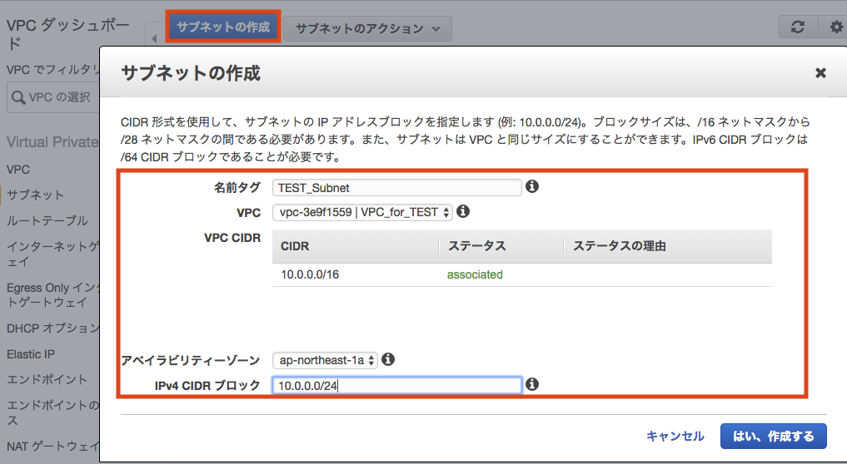Click the サブネットの作成 dialog title
847x464 pixels.
pyautogui.click(x=191, y=73)
